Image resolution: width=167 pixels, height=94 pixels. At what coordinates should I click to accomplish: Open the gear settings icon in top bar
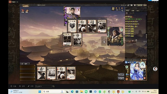click(132, 5)
